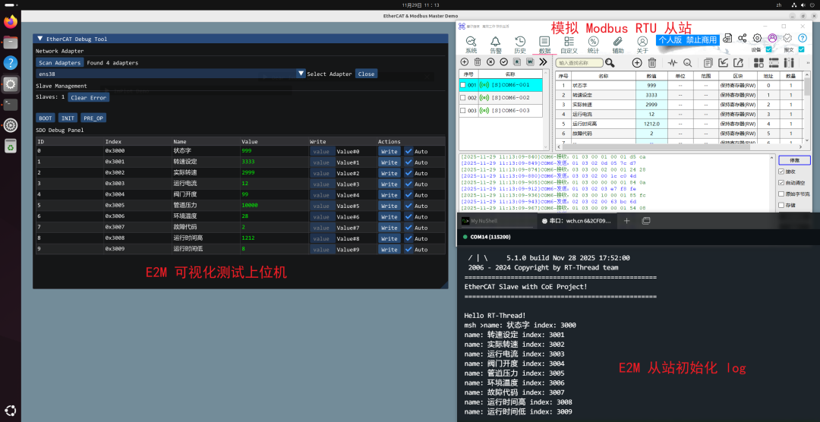Expand the double-arrow overflow in device toolbar
Screen dimensions: 820x422
(544, 61)
